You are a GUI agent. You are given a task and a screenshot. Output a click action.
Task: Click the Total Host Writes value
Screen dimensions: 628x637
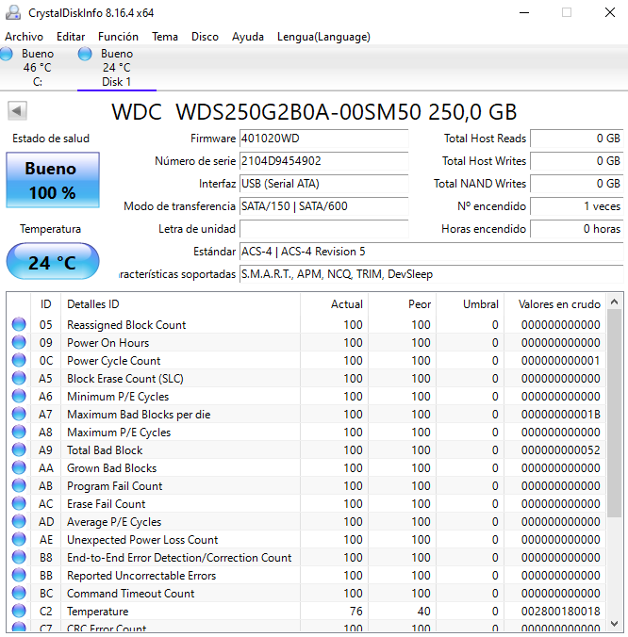(576, 161)
